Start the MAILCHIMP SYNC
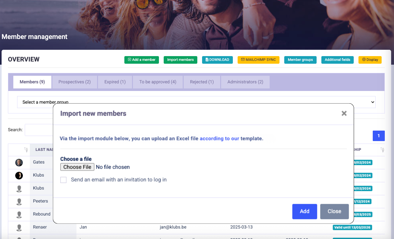Image resolution: width=394 pixels, height=239 pixels. point(258,60)
